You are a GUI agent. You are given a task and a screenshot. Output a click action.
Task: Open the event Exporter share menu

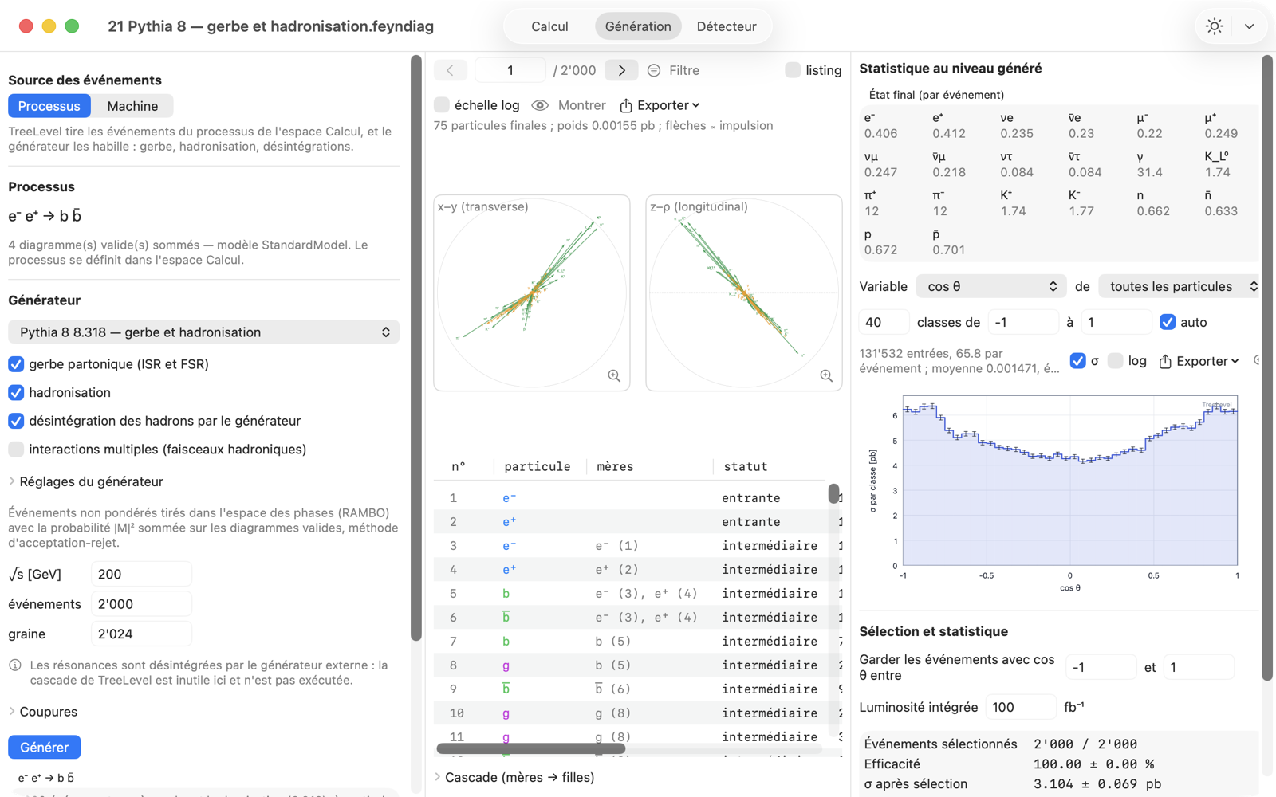click(660, 105)
